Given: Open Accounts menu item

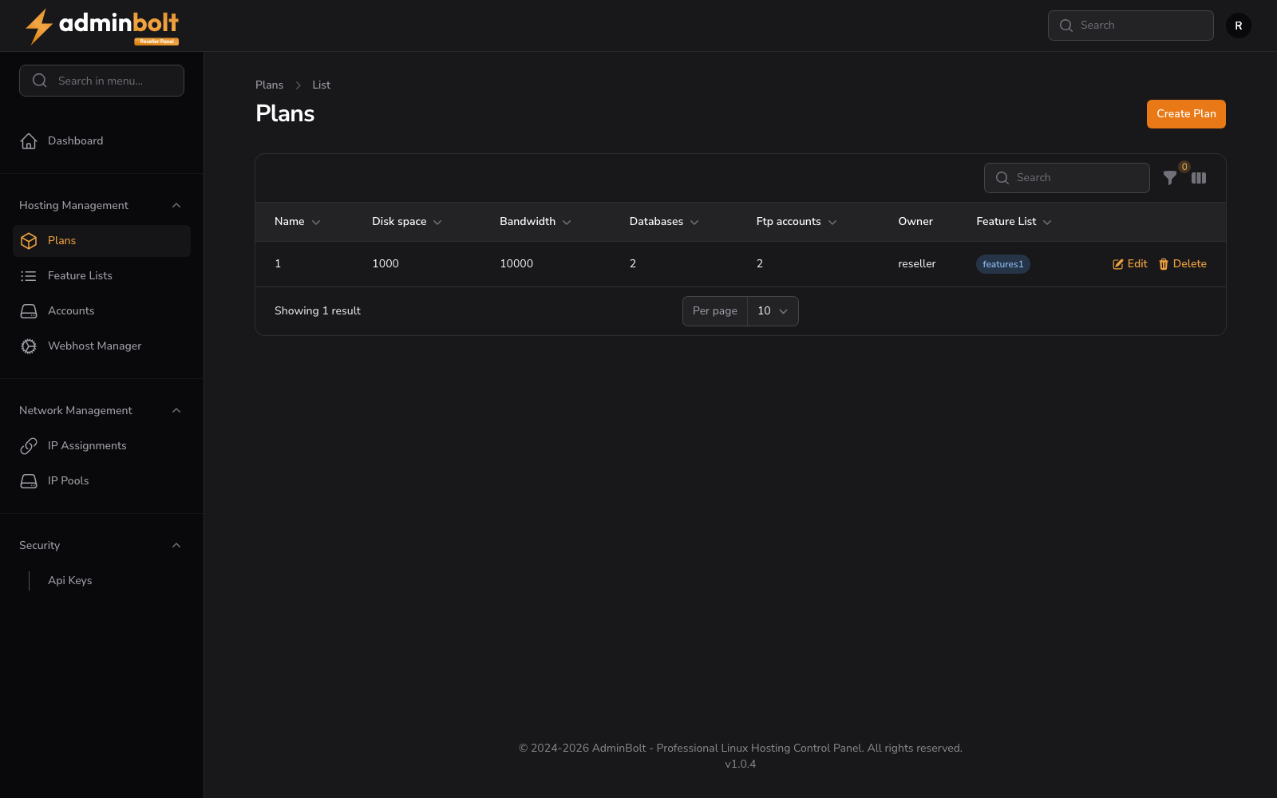Looking at the screenshot, I should [101, 311].
